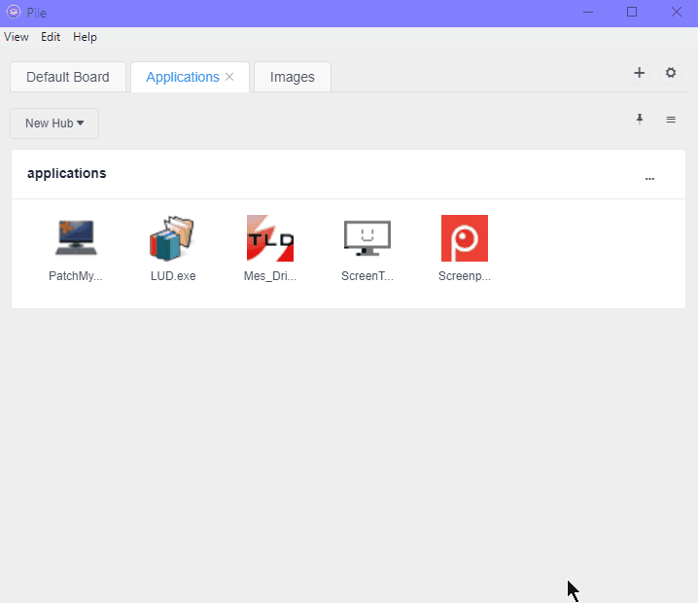
Task: Open the View menu
Action: (17, 37)
